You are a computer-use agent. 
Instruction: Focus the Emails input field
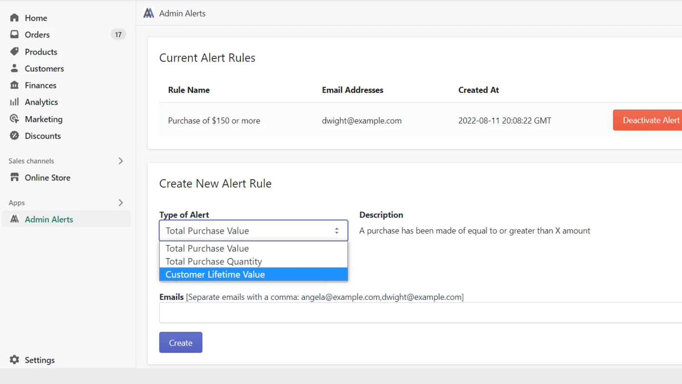(420, 313)
